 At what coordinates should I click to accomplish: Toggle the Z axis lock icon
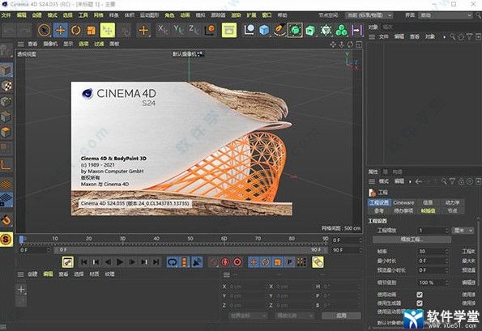(x=194, y=30)
